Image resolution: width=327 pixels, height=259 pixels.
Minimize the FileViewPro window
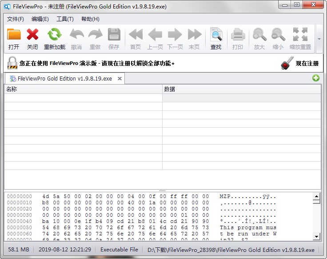pos(285,5)
